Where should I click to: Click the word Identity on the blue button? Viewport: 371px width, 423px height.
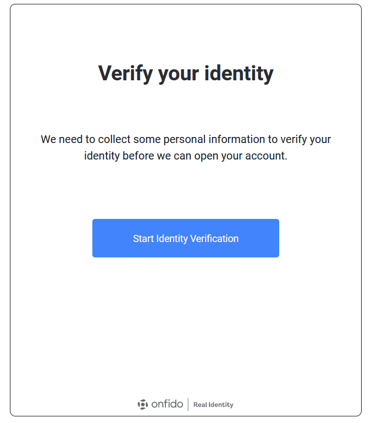point(172,239)
